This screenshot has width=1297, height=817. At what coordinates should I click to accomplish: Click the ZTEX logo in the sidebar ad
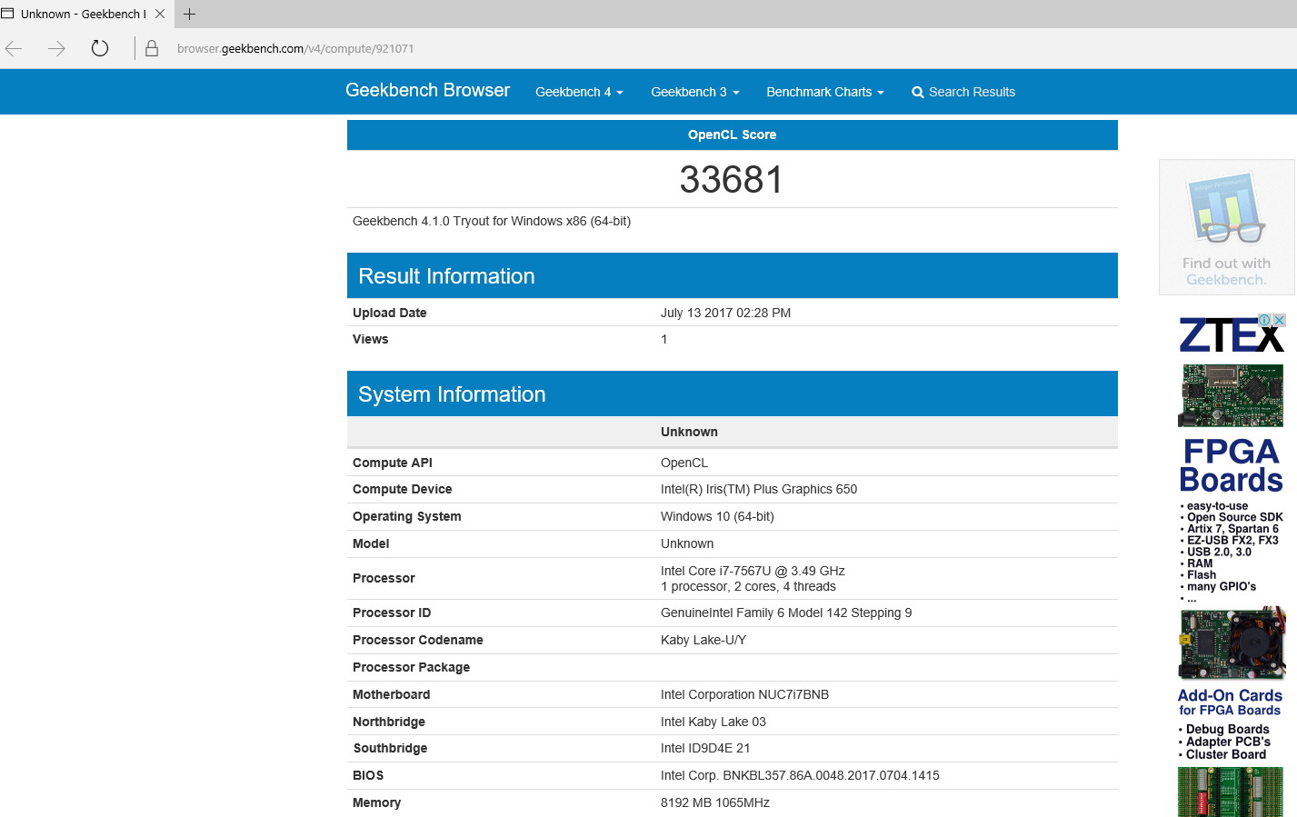pyautogui.click(x=1222, y=336)
